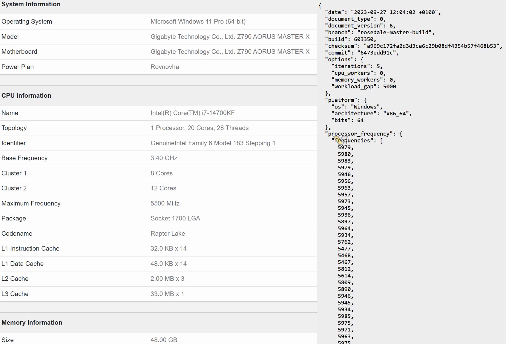Click the JSON build number 603350
Image resolution: width=506 pixels, height=344 pixels.
(364, 39)
